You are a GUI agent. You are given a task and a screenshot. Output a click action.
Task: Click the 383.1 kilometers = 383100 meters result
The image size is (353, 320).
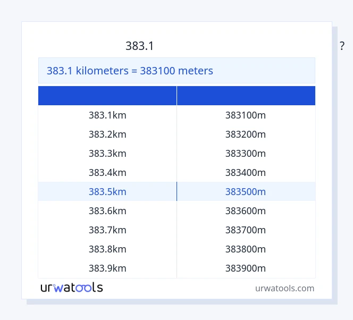click(x=130, y=71)
